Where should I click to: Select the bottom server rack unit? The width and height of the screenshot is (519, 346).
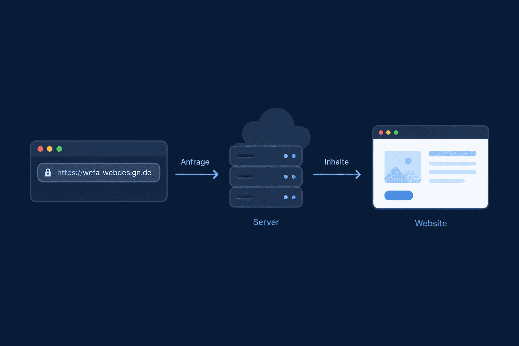266,197
